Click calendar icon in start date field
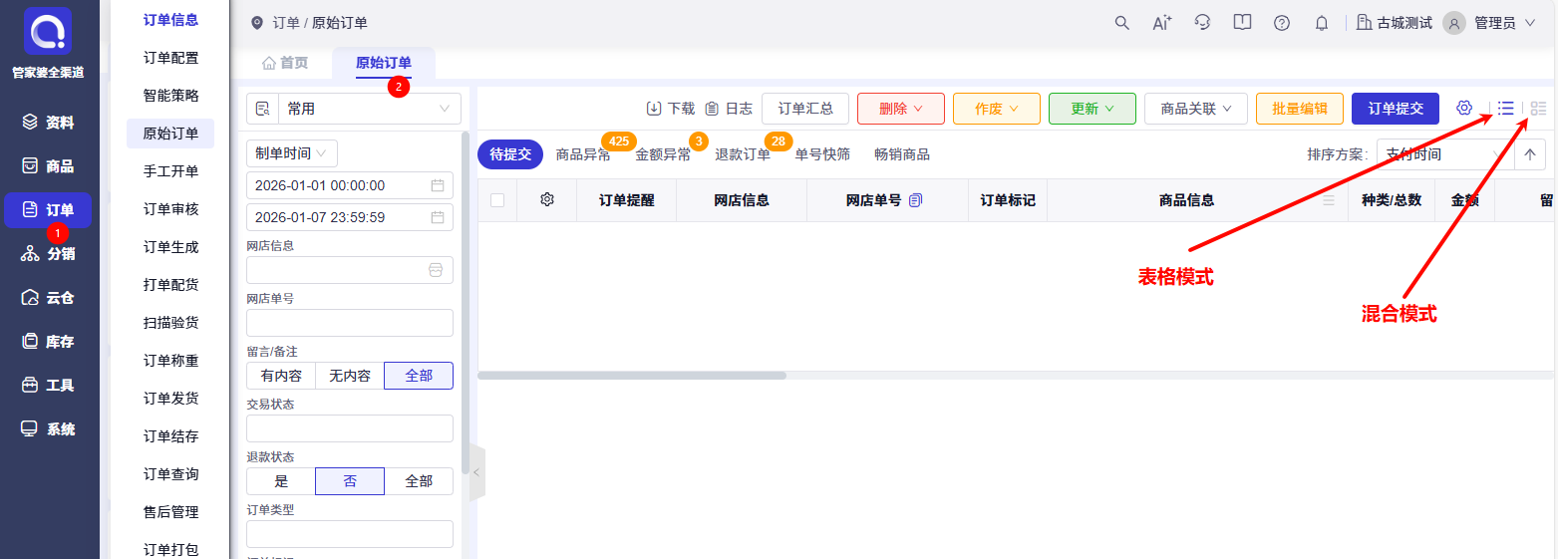Image resolution: width=1558 pixels, height=559 pixels. [438, 185]
